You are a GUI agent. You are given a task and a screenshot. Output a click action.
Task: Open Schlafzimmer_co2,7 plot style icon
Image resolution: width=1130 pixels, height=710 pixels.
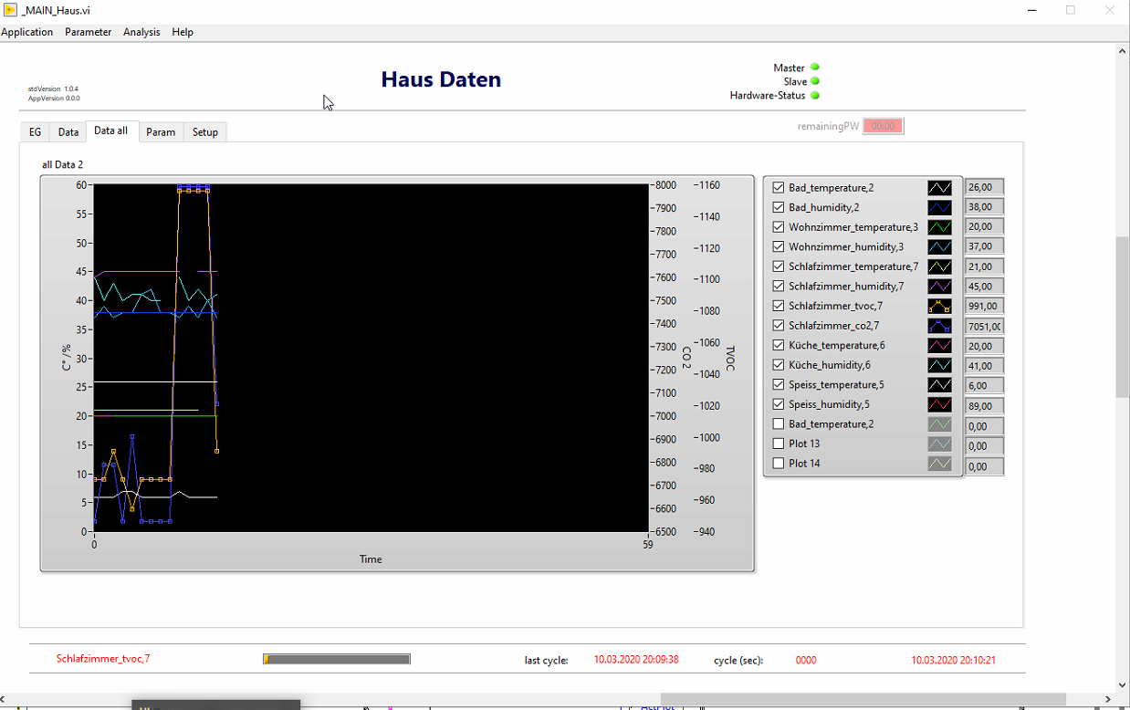(939, 326)
